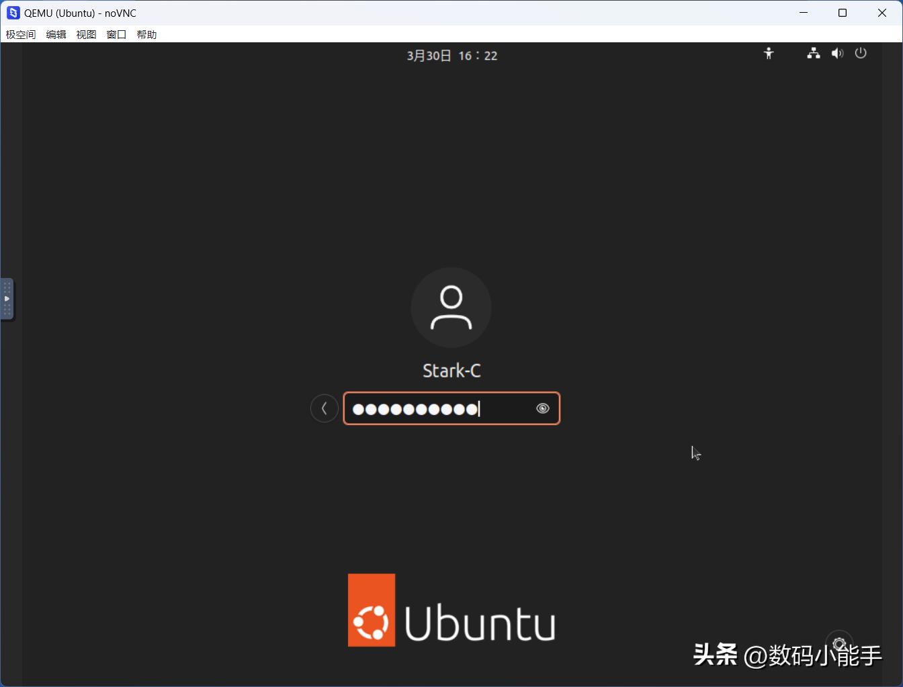
Task: Open the accessibility menu in the top bar
Action: tap(769, 54)
